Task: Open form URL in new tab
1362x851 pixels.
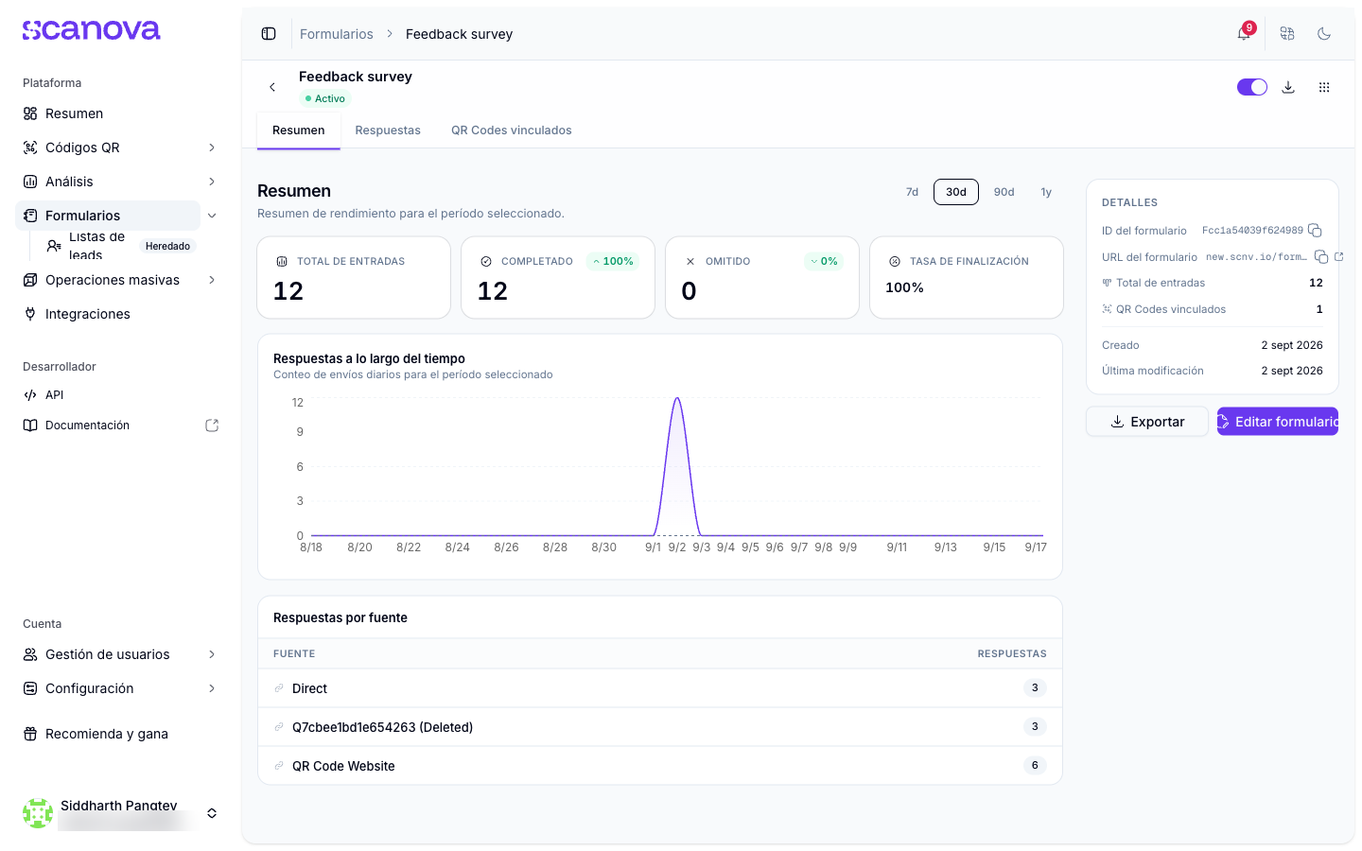Action: click(x=1338, y=257)
